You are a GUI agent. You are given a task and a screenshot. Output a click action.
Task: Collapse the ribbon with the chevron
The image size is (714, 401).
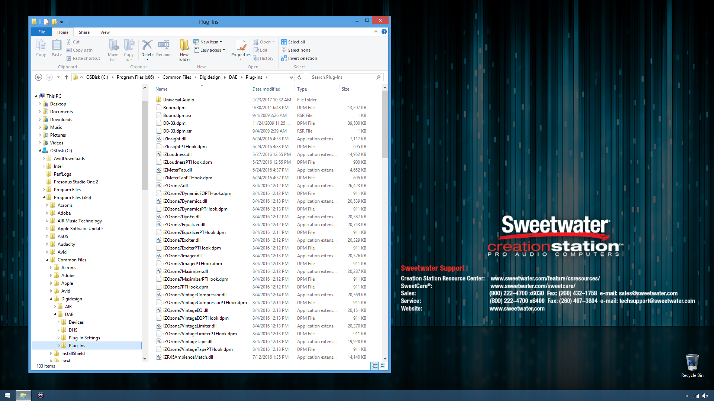(x=376, y=32)
